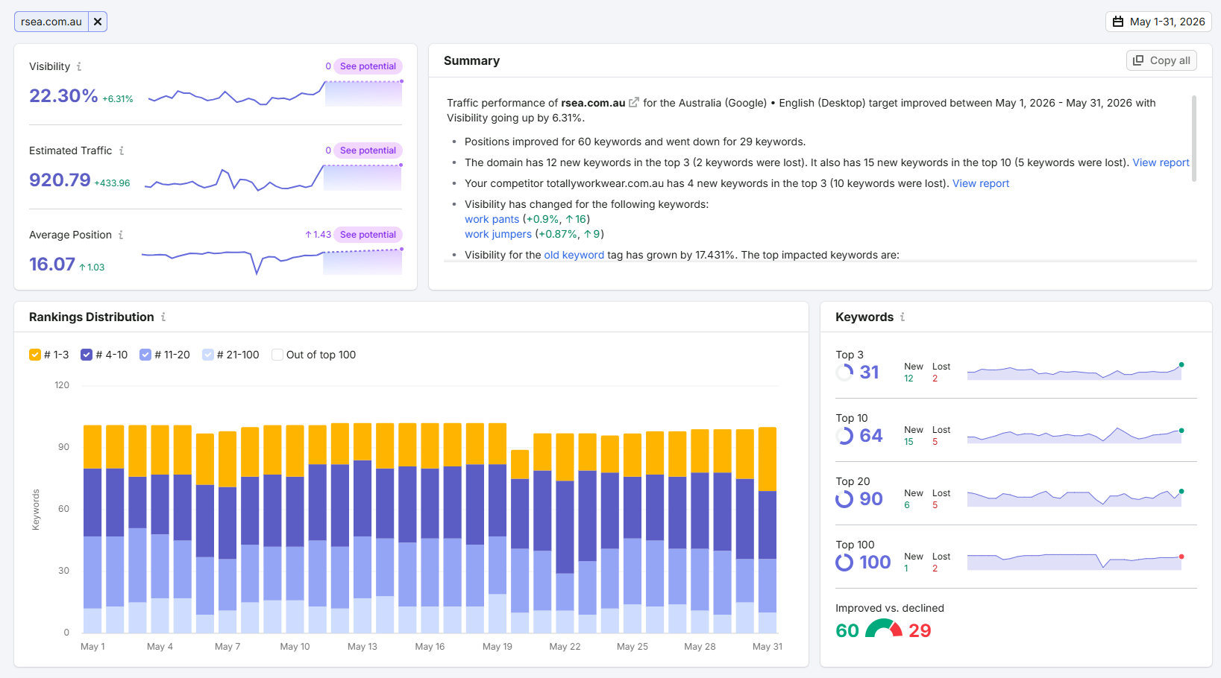Uncheck the # 4-10 rankings checkbox
Viewport: 1221px width, 678px height.
pyautogui.click(x=87, y=355)
